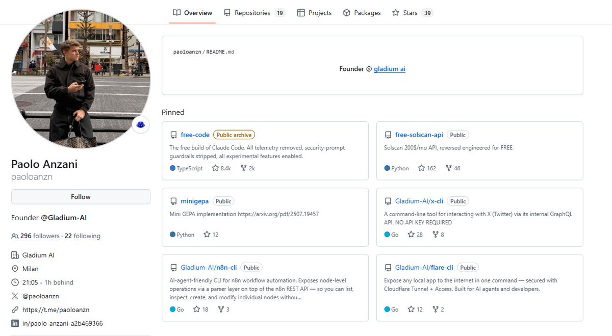View flare-cli's 2 forks
This screenshot has height=336, width=612.
438,309
